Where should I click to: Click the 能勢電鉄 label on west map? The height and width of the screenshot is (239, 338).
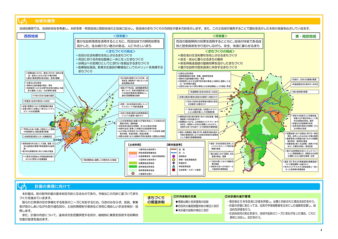57,140
